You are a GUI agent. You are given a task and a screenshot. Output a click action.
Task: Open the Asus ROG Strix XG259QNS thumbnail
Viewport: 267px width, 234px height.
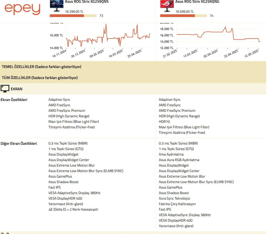(x=56, y=6)
